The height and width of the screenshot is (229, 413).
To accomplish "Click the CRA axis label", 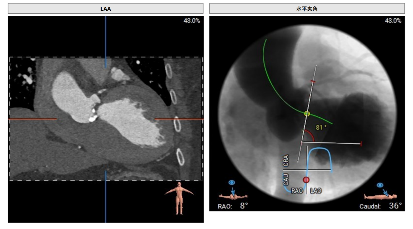I will pyautogui.click(x=286, y=161).
